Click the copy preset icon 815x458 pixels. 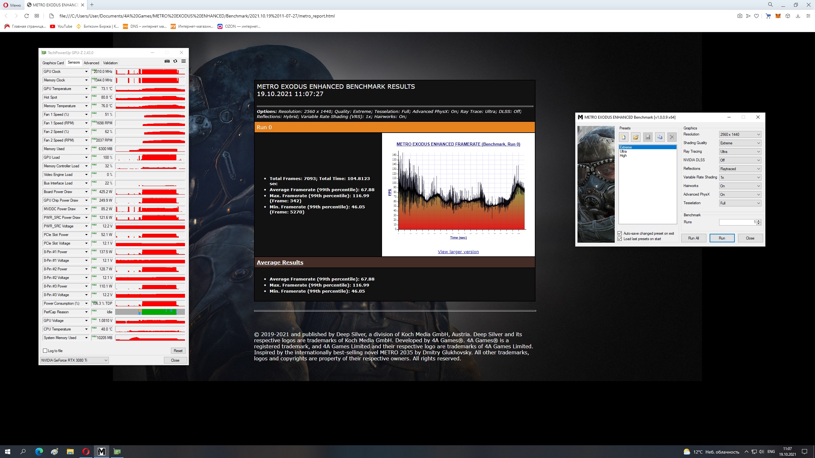tap(660, 137)
